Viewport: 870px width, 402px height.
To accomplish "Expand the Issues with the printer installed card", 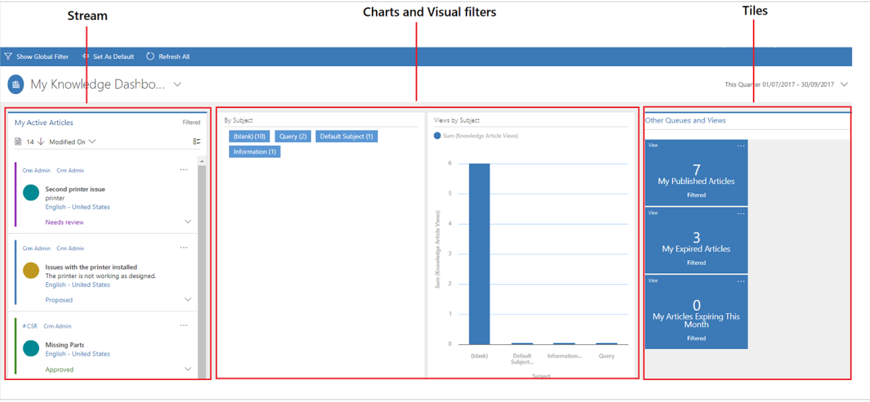I will click(188, 300).
